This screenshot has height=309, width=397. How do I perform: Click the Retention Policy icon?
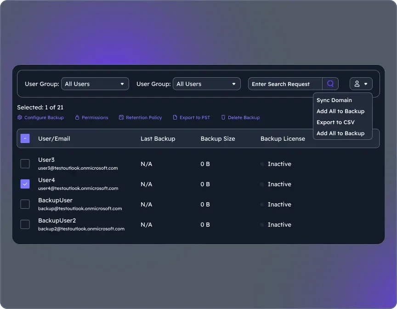pos(121,118)
